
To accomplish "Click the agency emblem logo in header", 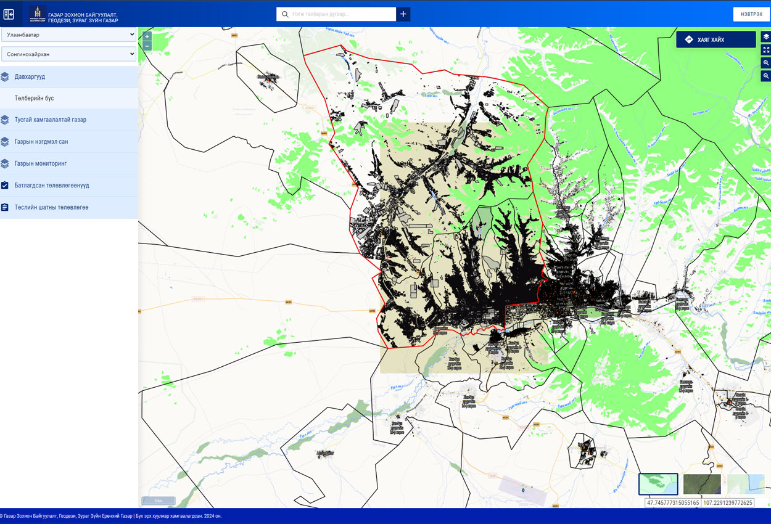I will point(38,14).
